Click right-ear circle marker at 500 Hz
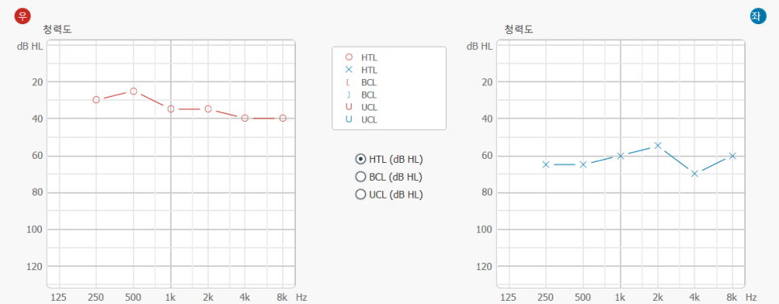Image resolution: width=779 pixels, height=304 pixels. (134, 91)
